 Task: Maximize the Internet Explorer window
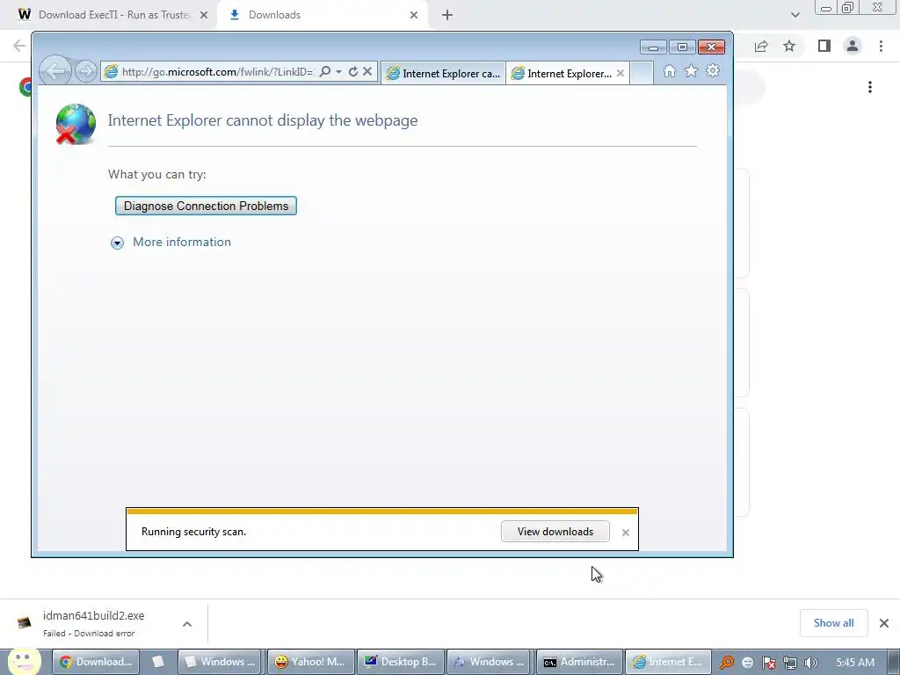(x=682, y=47)
